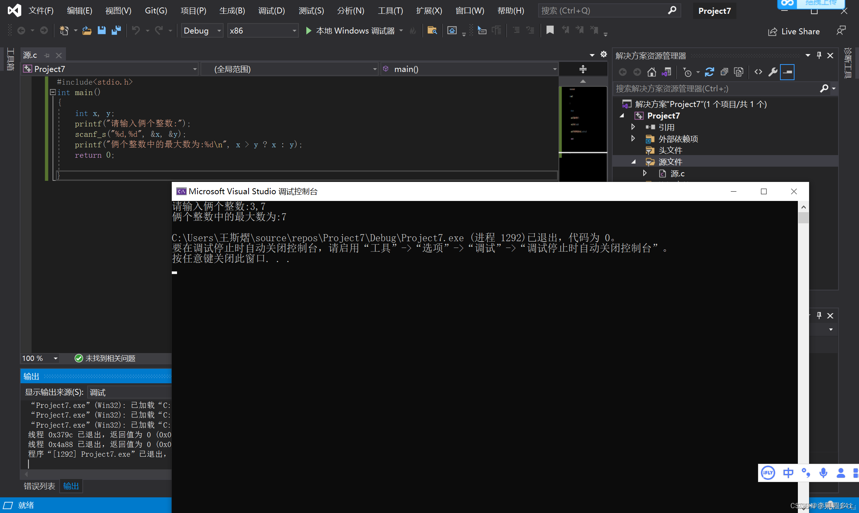Click the Navigate Backward arrow icon
This screenshot has width=859, height=513.
pos(21,31)
